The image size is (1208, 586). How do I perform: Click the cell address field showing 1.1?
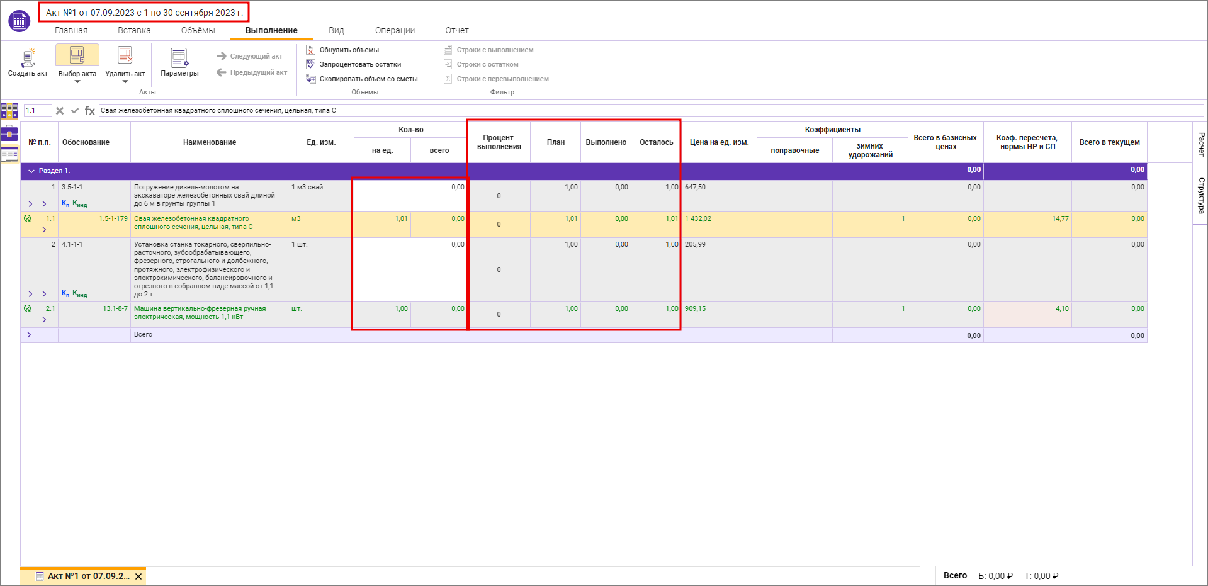point(37,111)
